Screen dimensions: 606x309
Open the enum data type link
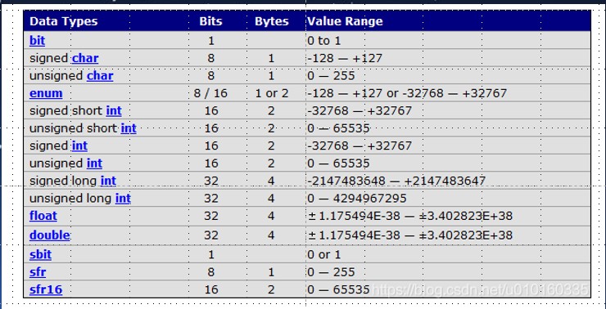tap(46, 93)
